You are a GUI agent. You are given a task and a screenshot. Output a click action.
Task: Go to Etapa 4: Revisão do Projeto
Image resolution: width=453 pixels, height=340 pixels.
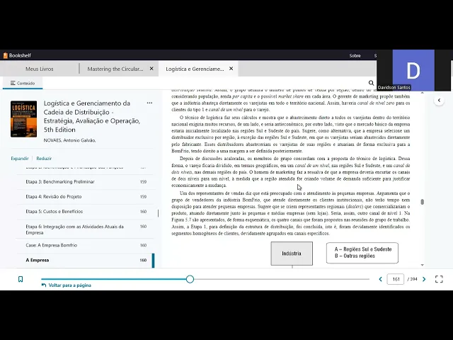click(x=86, y=197)
